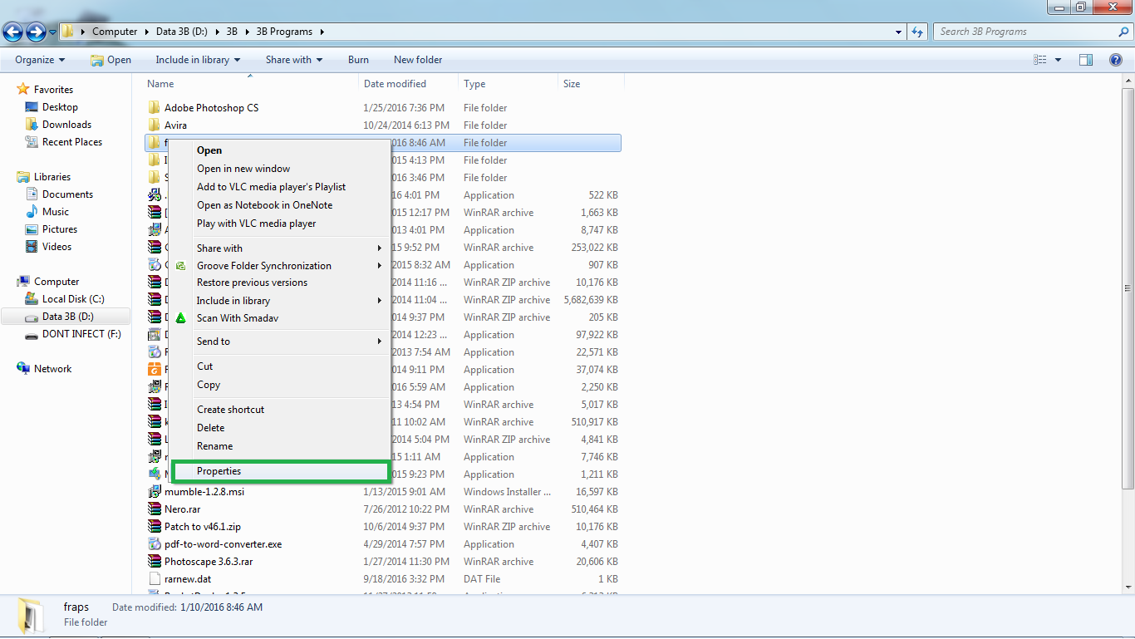Open the Network icon in navigation pane
Screen dimensions: 1135x639
point(23,369)
